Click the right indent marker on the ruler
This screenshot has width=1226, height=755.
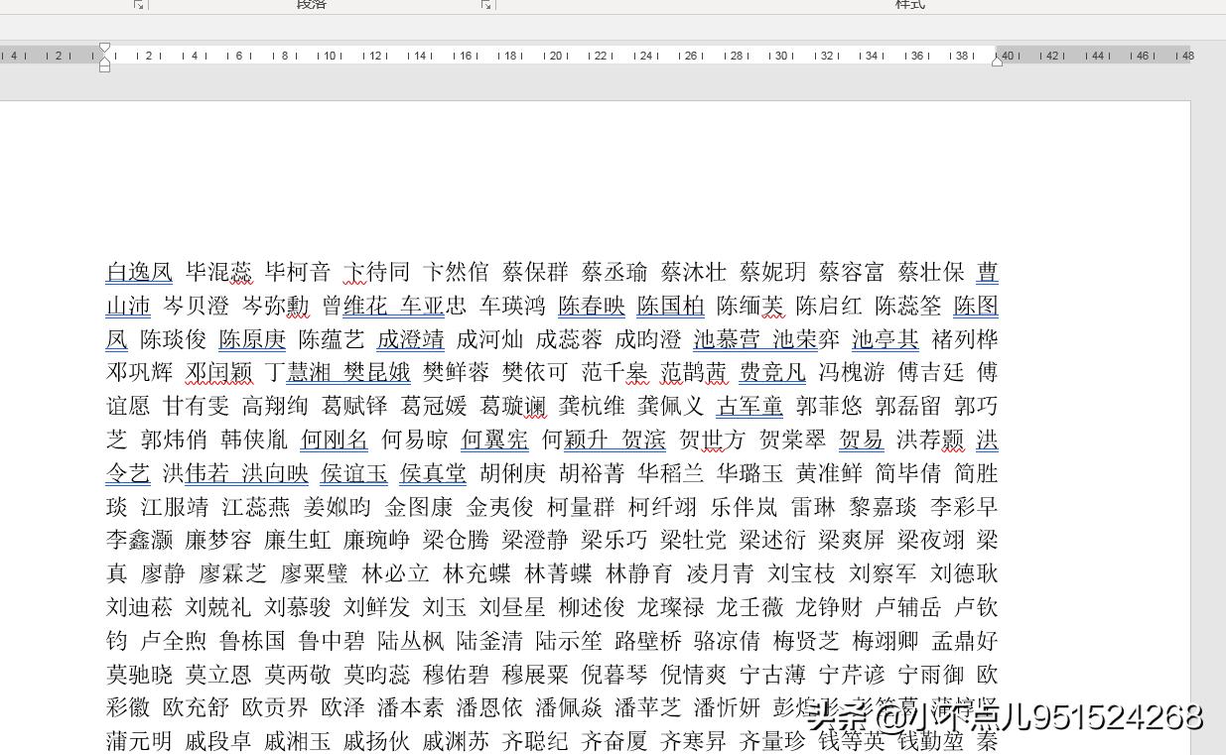coord(996,60)
